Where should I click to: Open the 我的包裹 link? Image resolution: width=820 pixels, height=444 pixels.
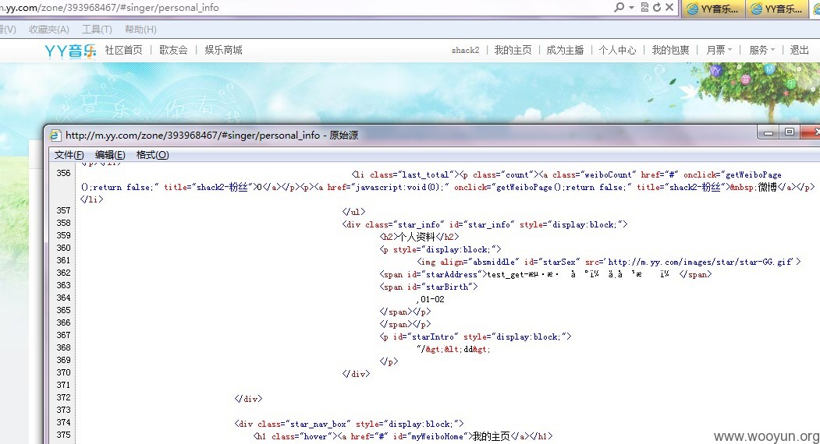[670, 50]
